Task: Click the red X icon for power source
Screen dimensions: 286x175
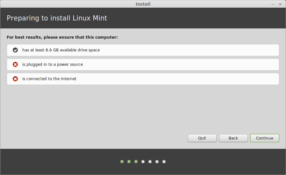Action: point(15,65)
